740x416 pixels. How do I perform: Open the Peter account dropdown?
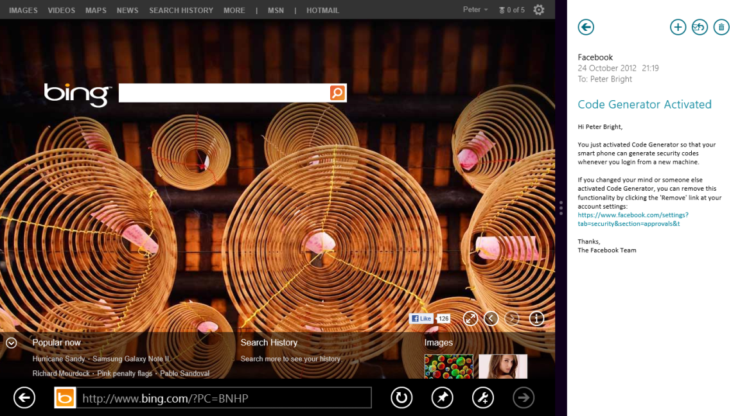tap(475, 9)
